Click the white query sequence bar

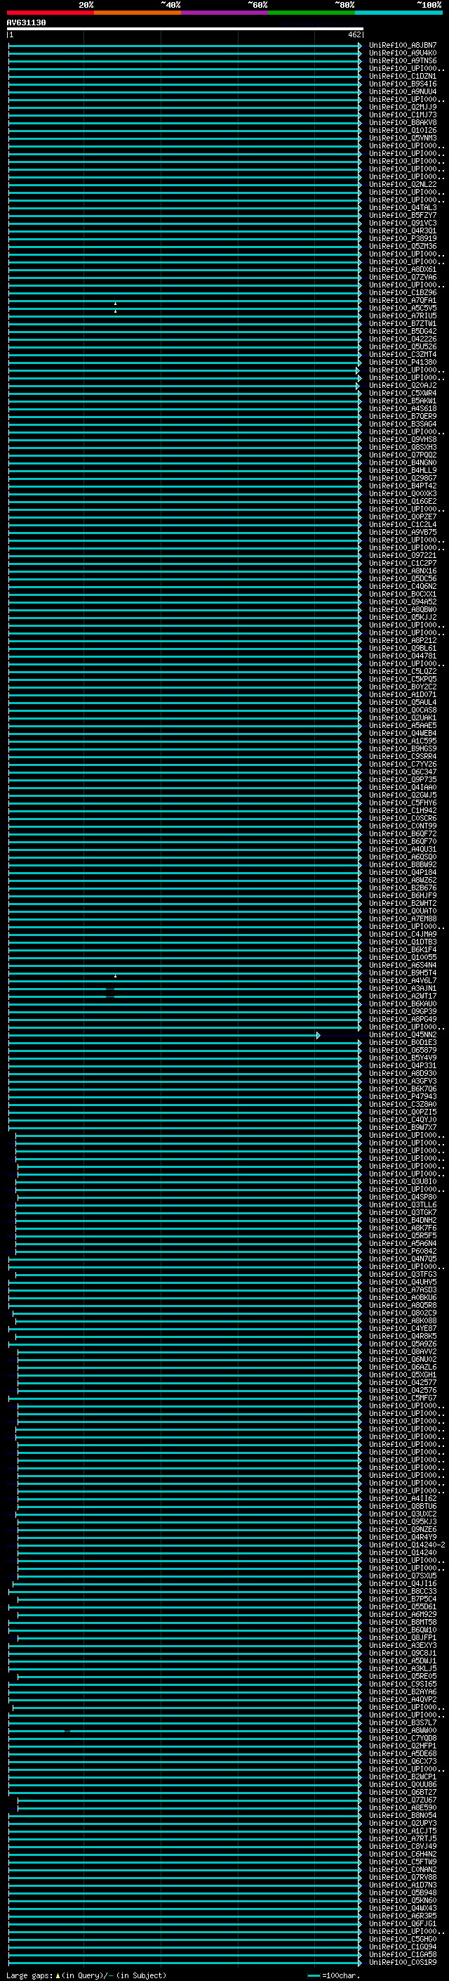[185, 30]
